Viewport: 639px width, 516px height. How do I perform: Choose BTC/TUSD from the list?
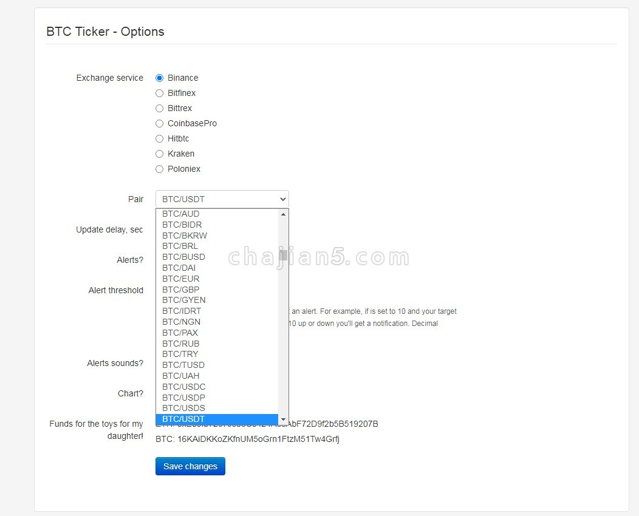pyautogui.click(x=217, y=365)
